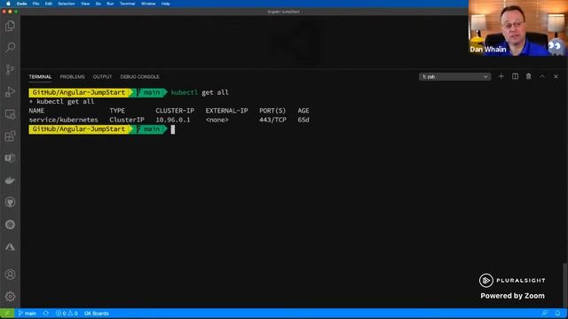568x319 pixels.
Task: Open the Search view in activity bar
Action: click(10, 47)
